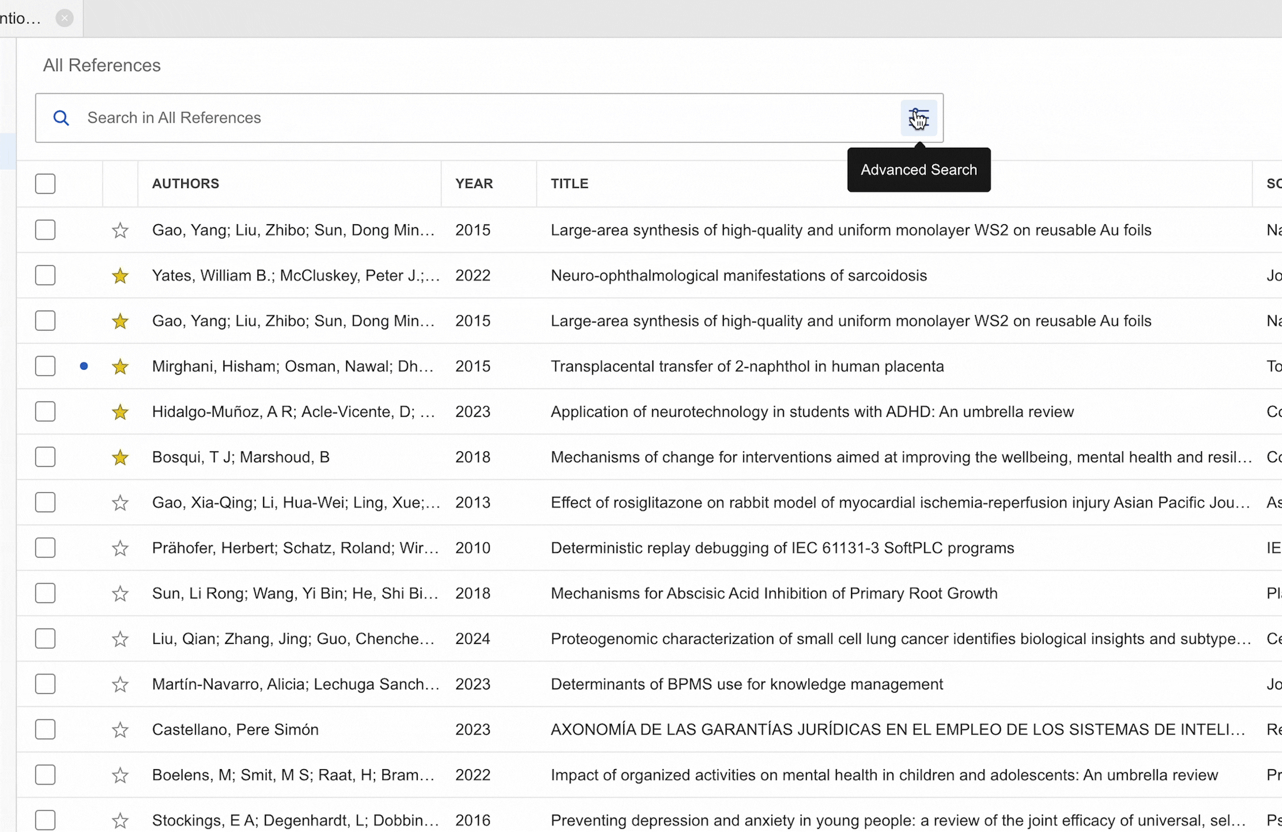Check the select-all checkbox in header
Screen dimensions: 1282x832
pyautogui.click(x=45, y=183)
